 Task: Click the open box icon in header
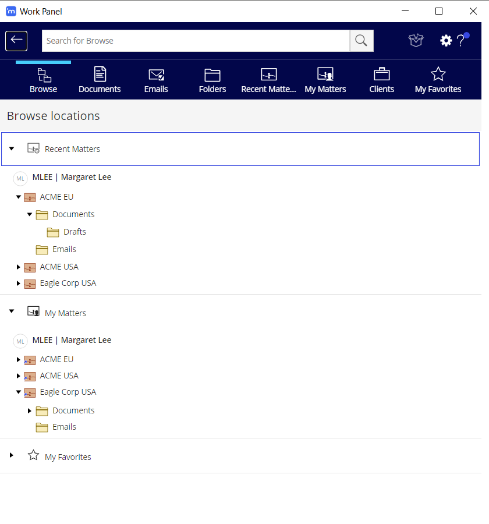pos(416,41)
